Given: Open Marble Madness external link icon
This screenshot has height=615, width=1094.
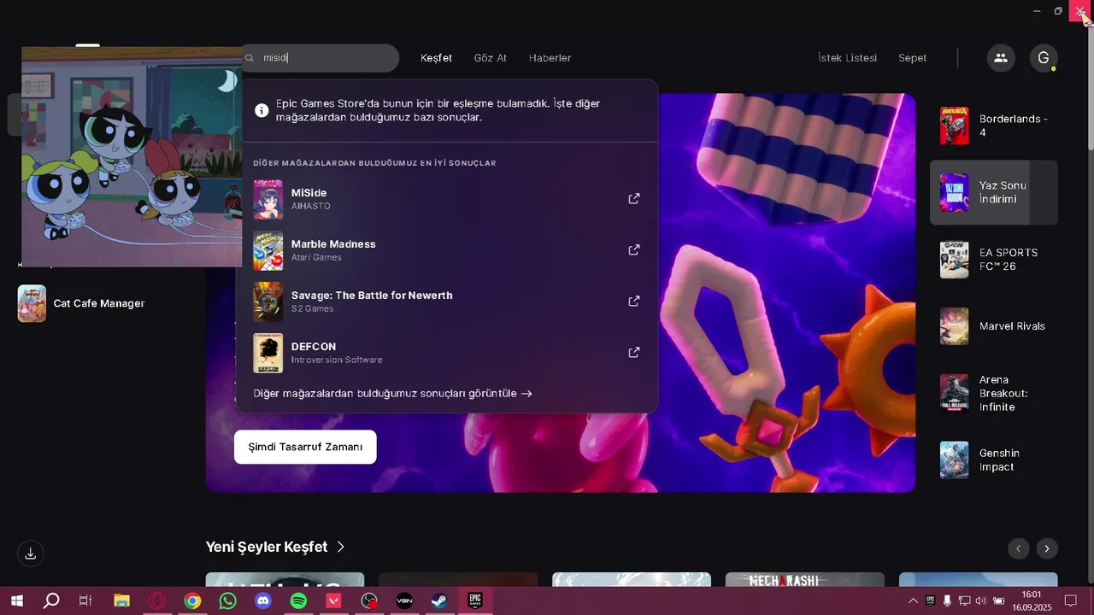Looking at the screenshot, I should [634, 250].
